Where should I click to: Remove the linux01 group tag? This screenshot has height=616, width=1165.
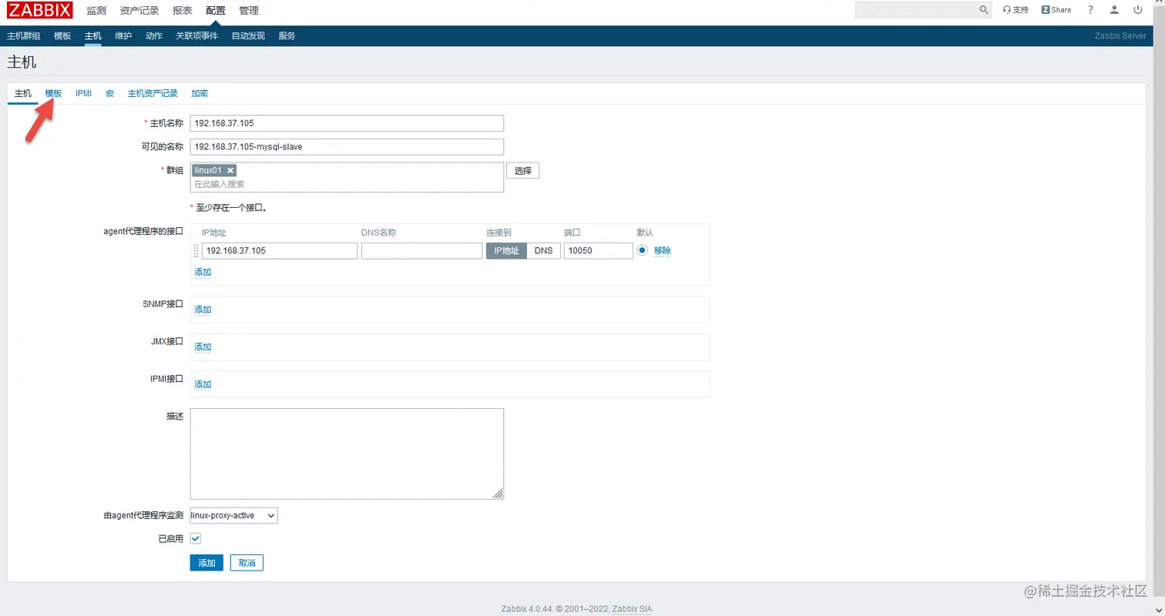pyautogui.click(x=230, y=170)
